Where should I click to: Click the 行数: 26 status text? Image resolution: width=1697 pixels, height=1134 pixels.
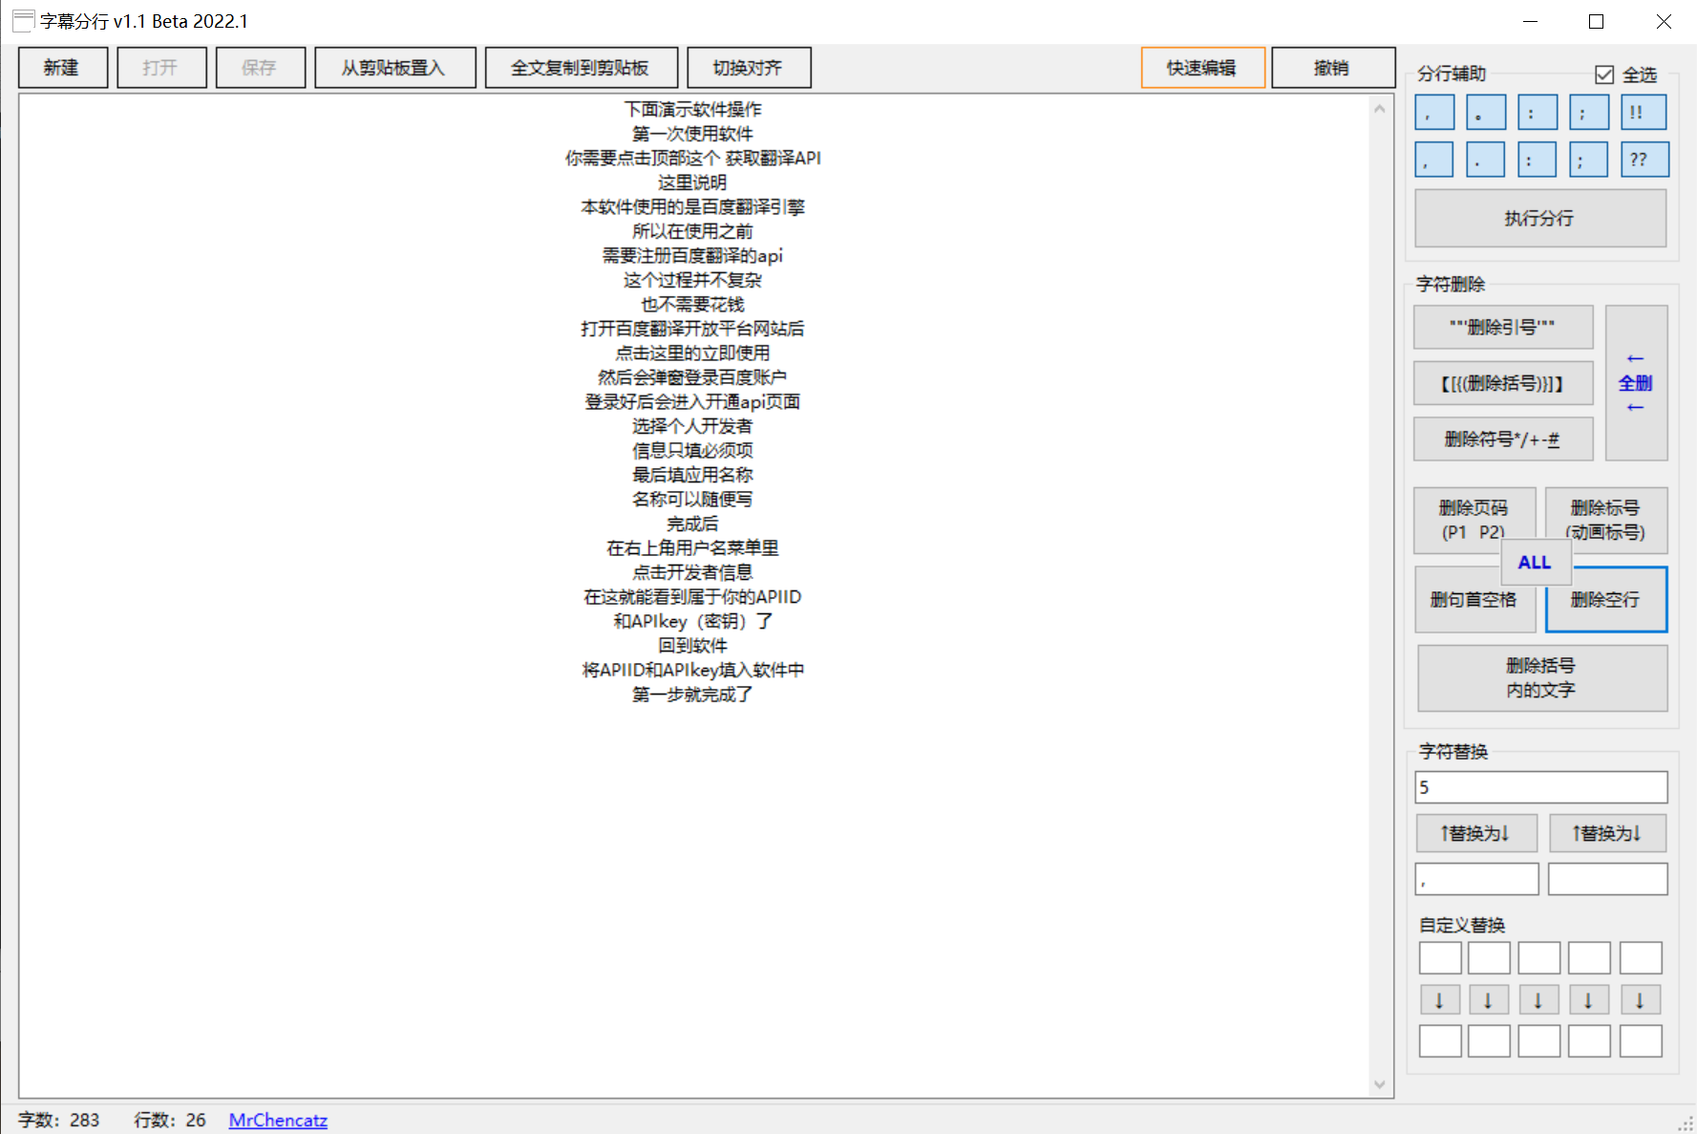tap(170, 1120)
